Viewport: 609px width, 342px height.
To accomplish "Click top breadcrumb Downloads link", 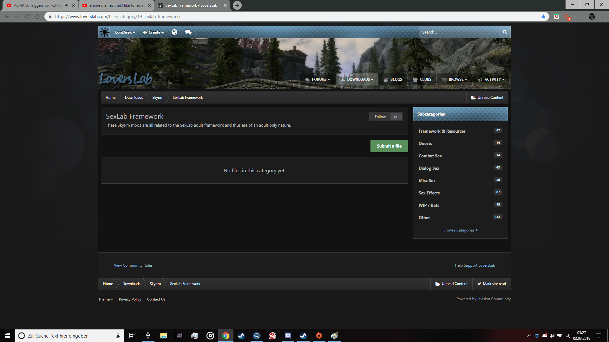I will pyautogui.click(x=134, y=98).
